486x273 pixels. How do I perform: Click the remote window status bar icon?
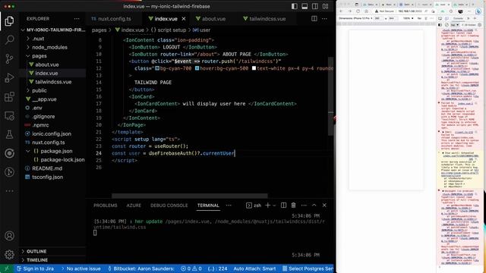(x=7, y=268)
